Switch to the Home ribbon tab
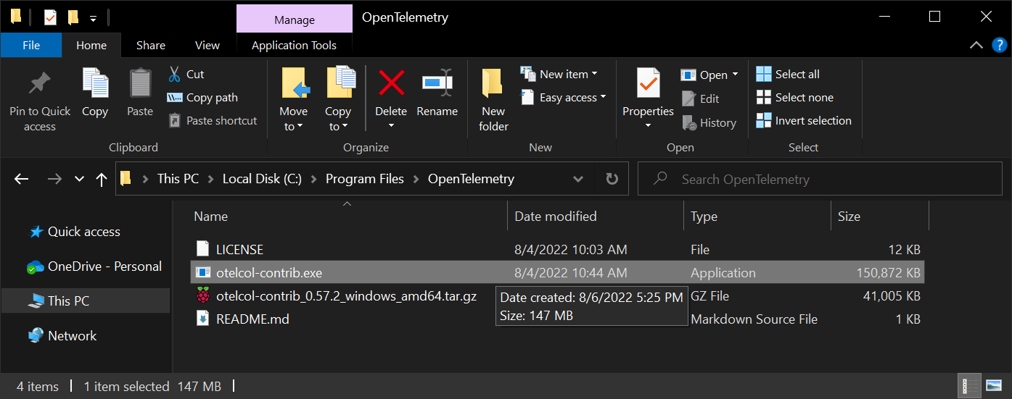Viewport: 1012px width, 399px height. (91, 45)
